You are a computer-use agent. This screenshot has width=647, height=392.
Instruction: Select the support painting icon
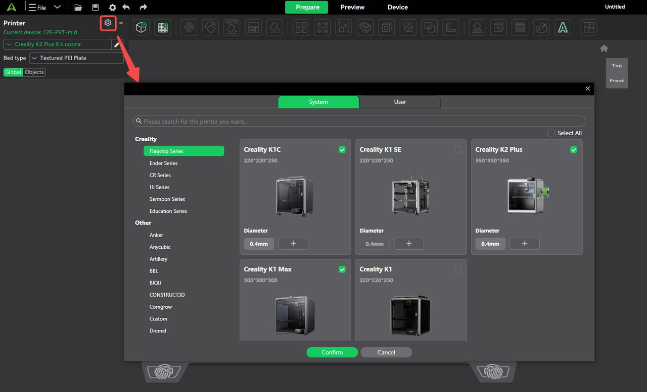point(477,28)
